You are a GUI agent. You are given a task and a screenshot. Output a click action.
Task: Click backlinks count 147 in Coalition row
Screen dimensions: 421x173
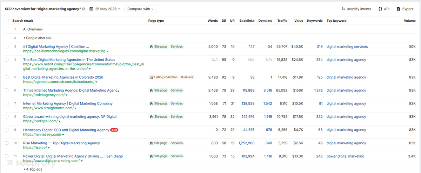(x=252, y=46)
